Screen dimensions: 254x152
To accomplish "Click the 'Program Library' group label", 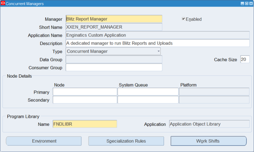I will pyautogui.click(x=23, y=116).
